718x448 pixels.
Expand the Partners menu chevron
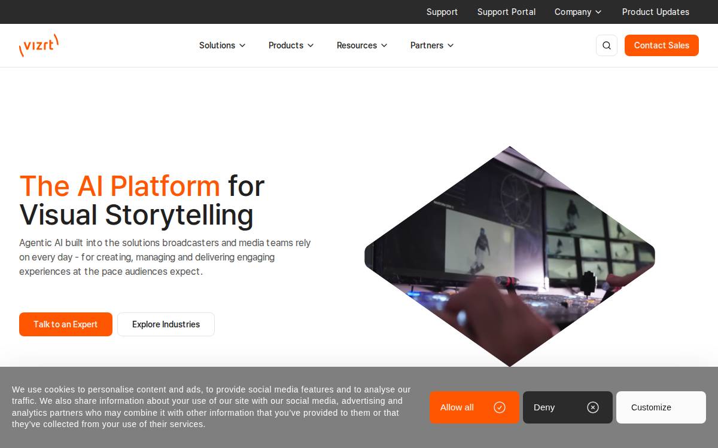point(451,45)
